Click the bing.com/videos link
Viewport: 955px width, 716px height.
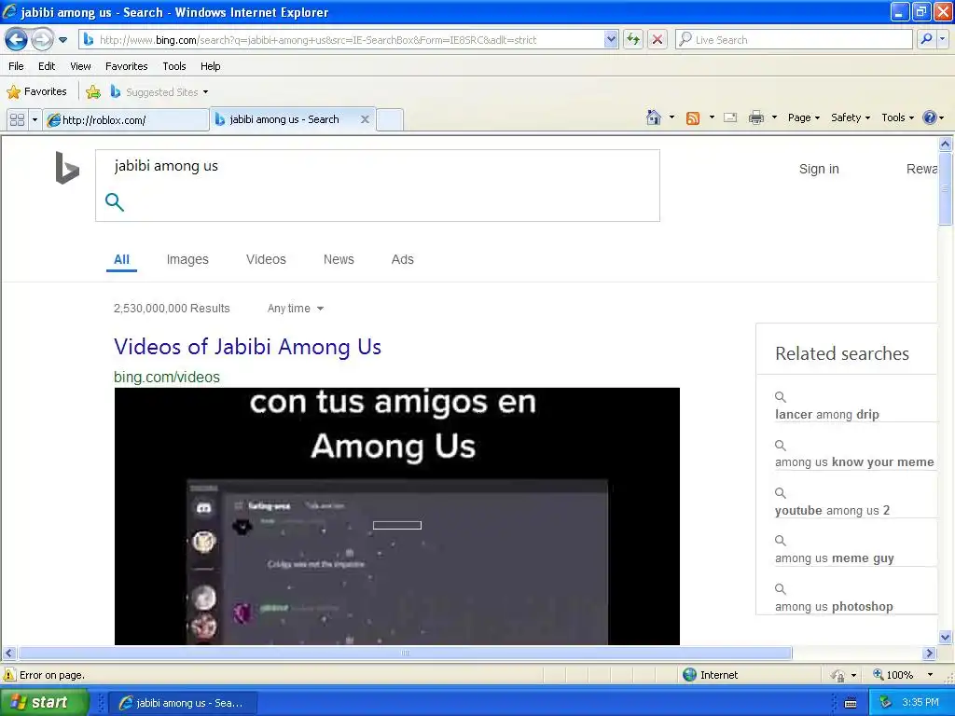[167, 377]
